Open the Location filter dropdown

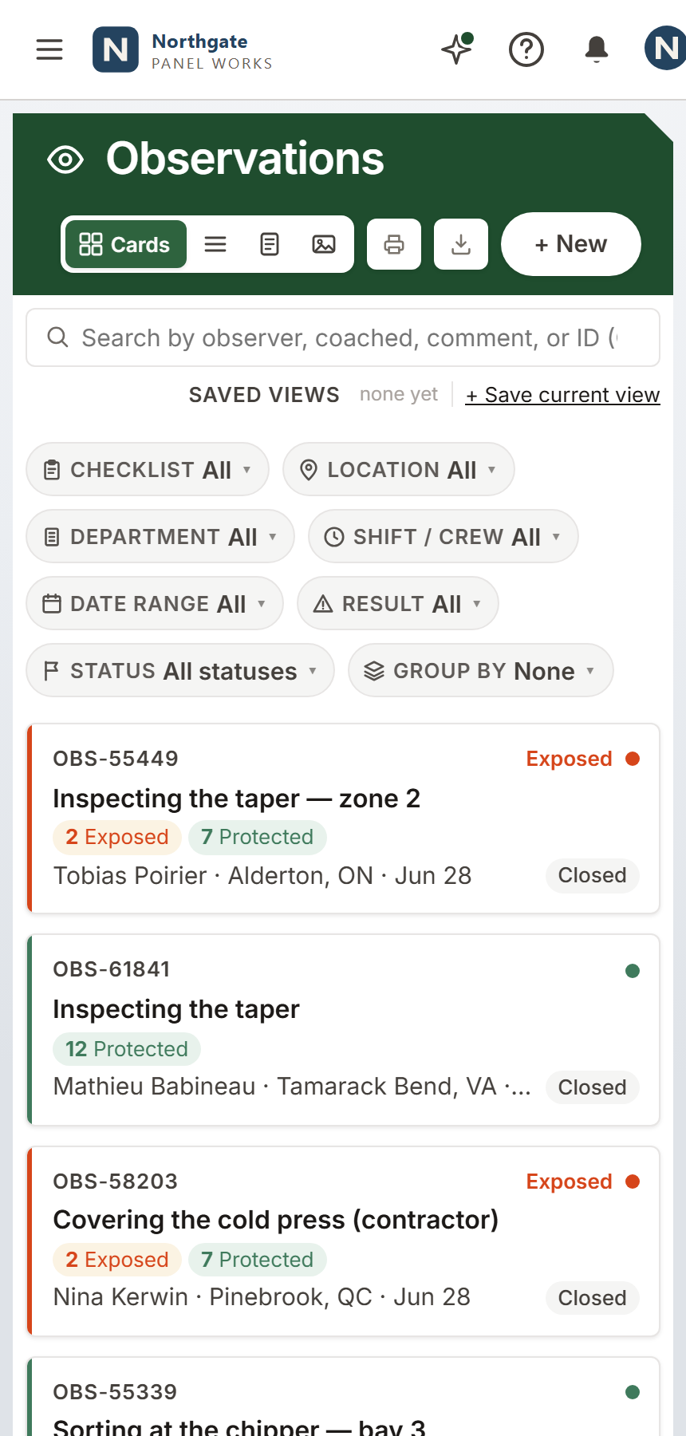(x=399, y=469)
